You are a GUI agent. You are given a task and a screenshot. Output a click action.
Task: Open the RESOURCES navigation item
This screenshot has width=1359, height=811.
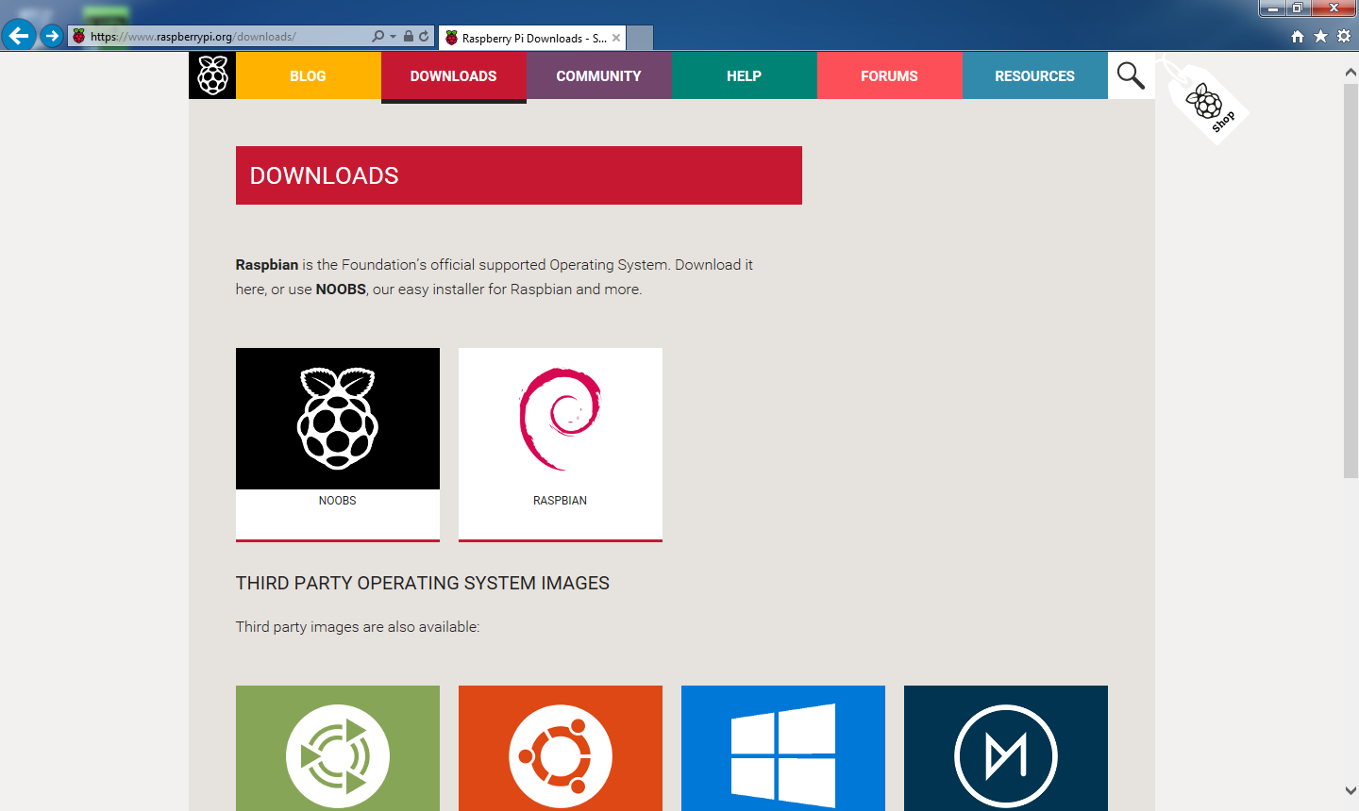1034,75
